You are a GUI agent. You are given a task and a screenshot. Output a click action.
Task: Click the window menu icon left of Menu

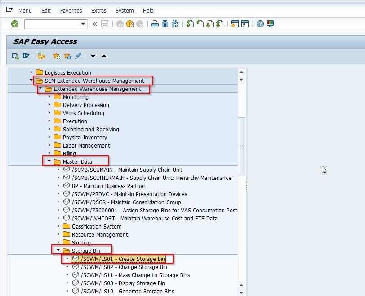pyautogui.click(x=9, y=9)
